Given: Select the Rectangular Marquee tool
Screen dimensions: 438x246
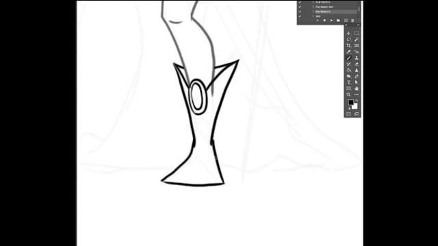Looking at the screenshot, I should click(x=357, y=33).
